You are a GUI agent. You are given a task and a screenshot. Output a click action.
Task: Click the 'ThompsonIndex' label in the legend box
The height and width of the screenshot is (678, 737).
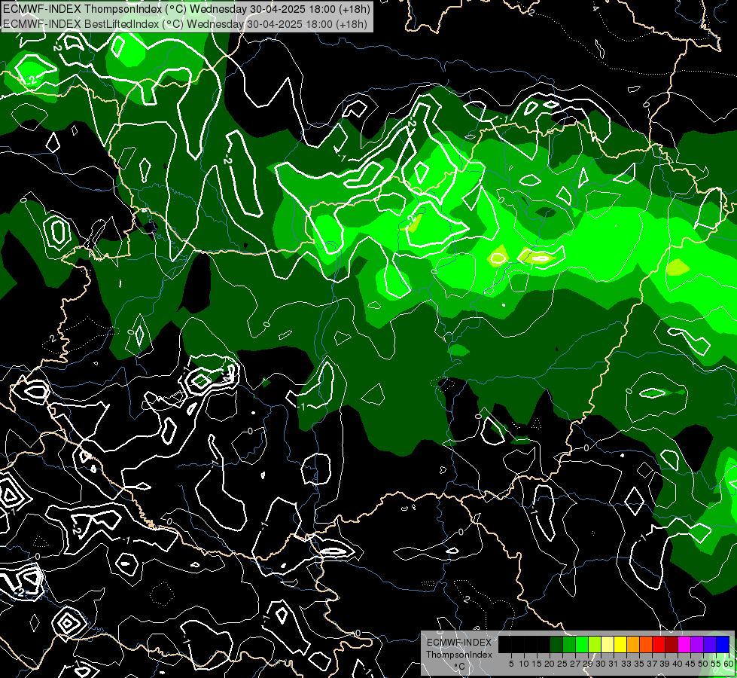point(459,655)
